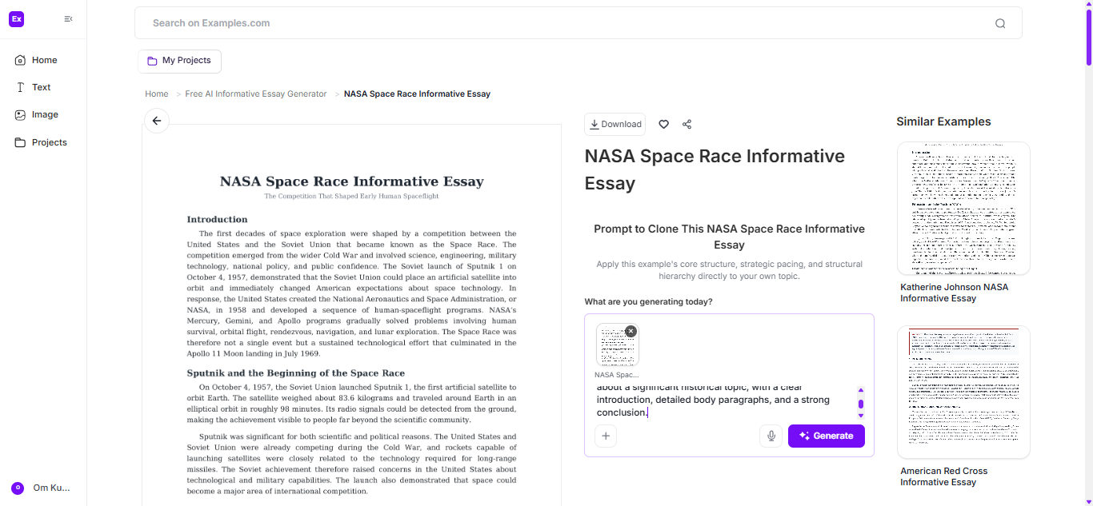Click the Introduction heading in the preview

click(x=217, y=219)
